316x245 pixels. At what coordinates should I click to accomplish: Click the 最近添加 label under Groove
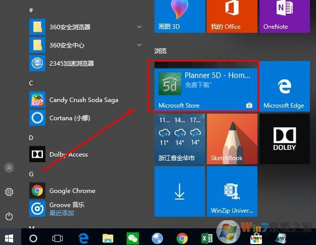62,213
